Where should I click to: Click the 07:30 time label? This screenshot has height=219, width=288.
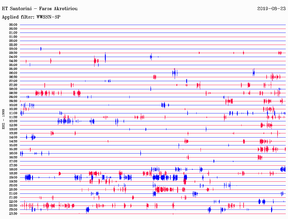13,85
